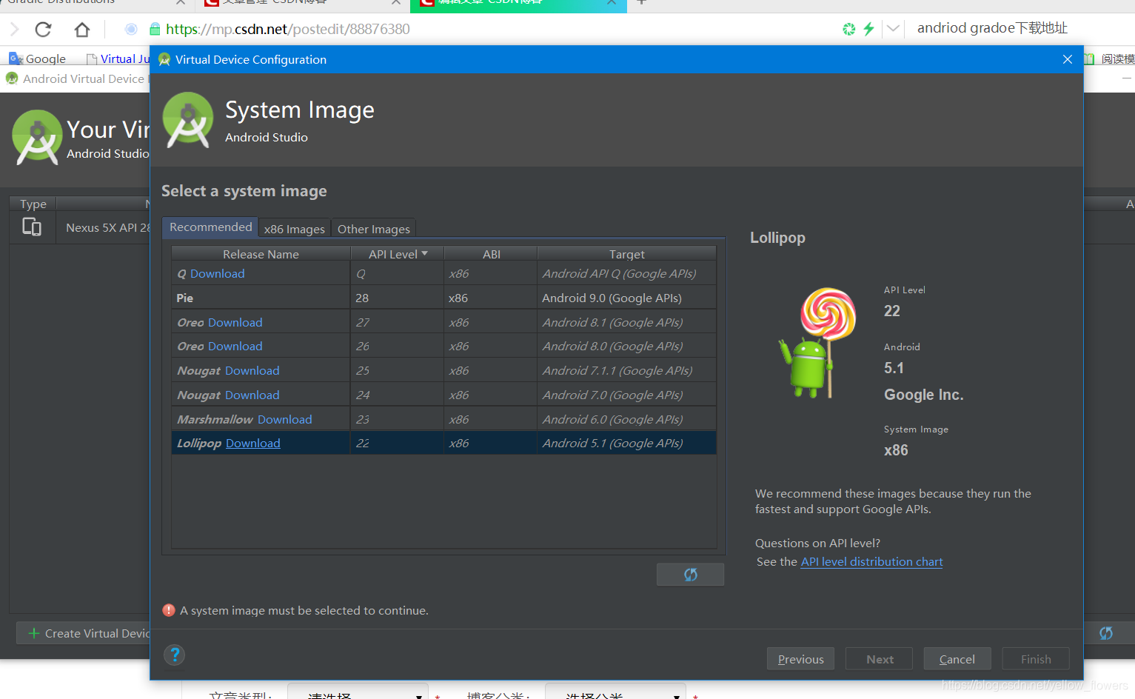Switch to the x86 Images tab
This screenshot has width=1135, height=699.
point(295,229)
